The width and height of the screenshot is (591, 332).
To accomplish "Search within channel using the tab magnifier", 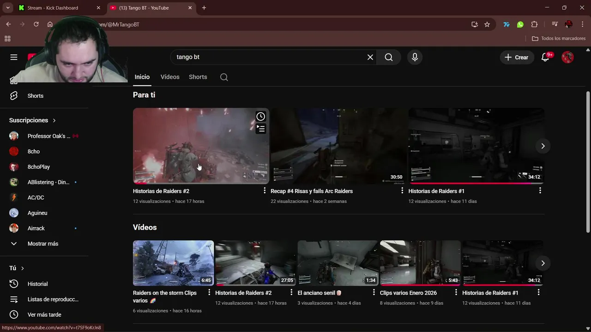I will (x=224, y=77).
